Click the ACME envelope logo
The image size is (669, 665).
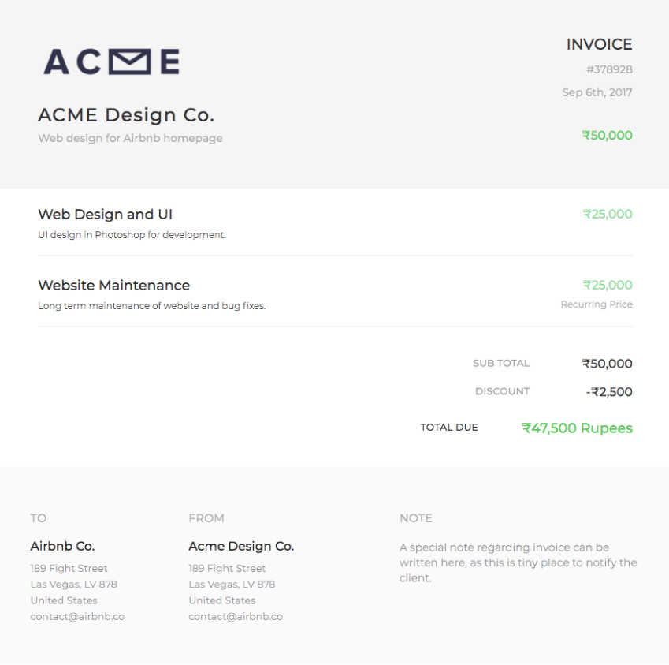point(112,62)
